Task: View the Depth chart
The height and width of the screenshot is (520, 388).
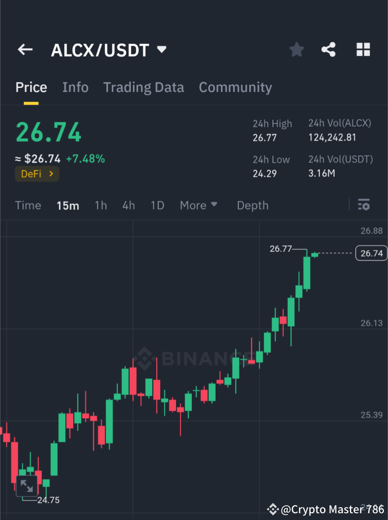Action: (252, 205)
